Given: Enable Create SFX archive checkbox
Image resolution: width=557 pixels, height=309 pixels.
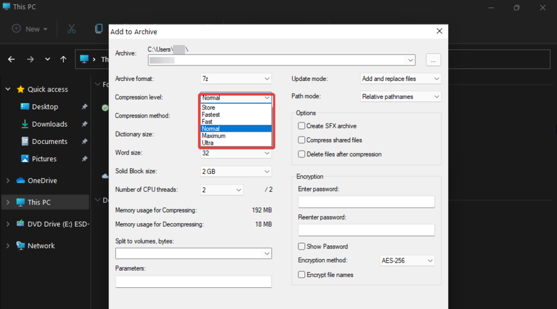Looking at the screenshot, I should coord(302,126).
